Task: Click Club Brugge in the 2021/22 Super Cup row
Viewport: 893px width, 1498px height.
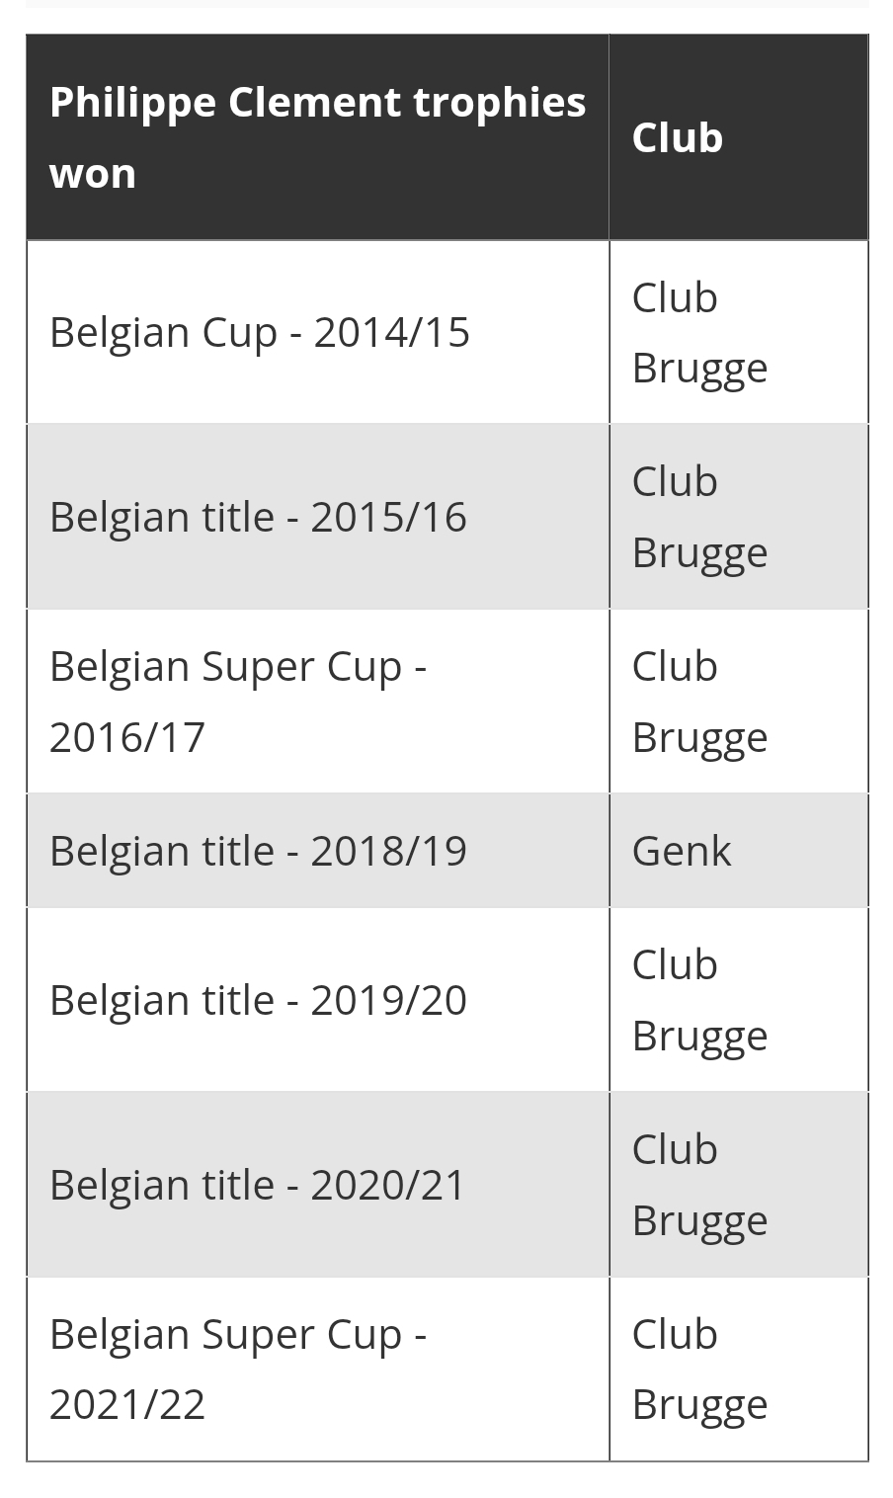Action: point(739,1369)
